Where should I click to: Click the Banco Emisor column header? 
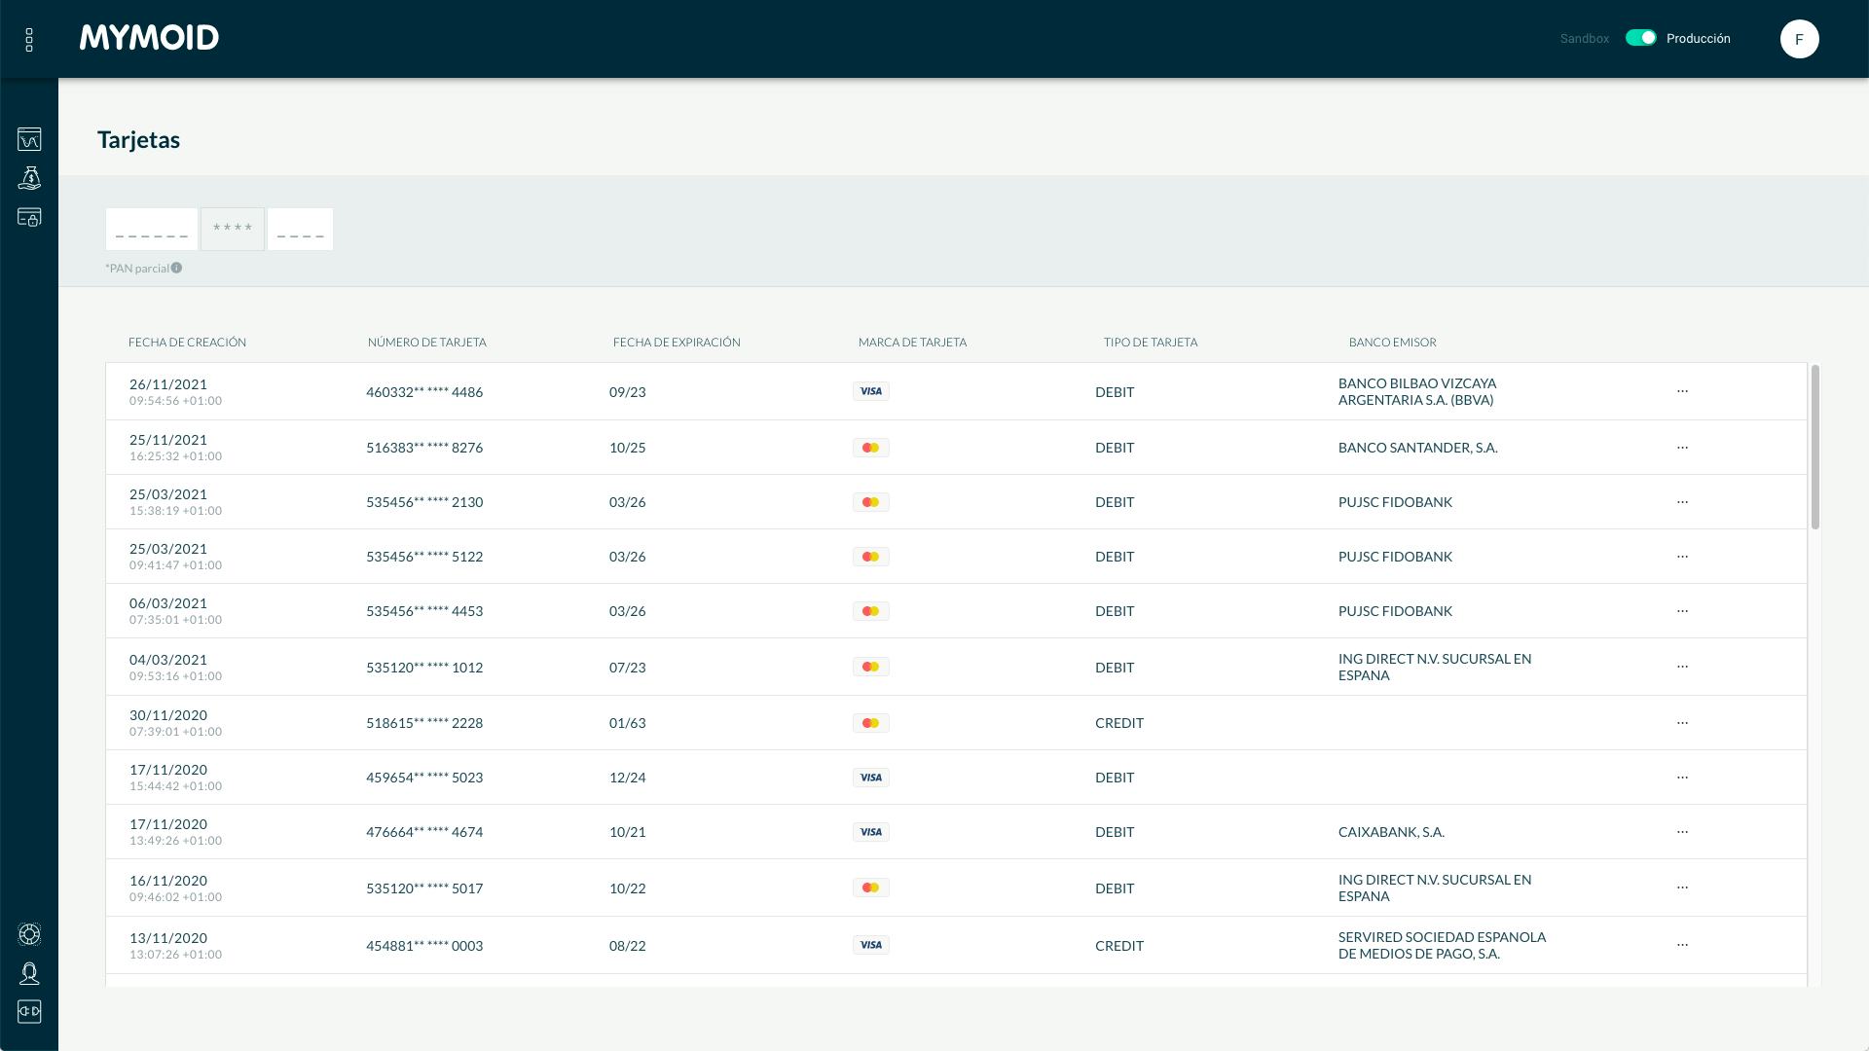[1392, 343]
